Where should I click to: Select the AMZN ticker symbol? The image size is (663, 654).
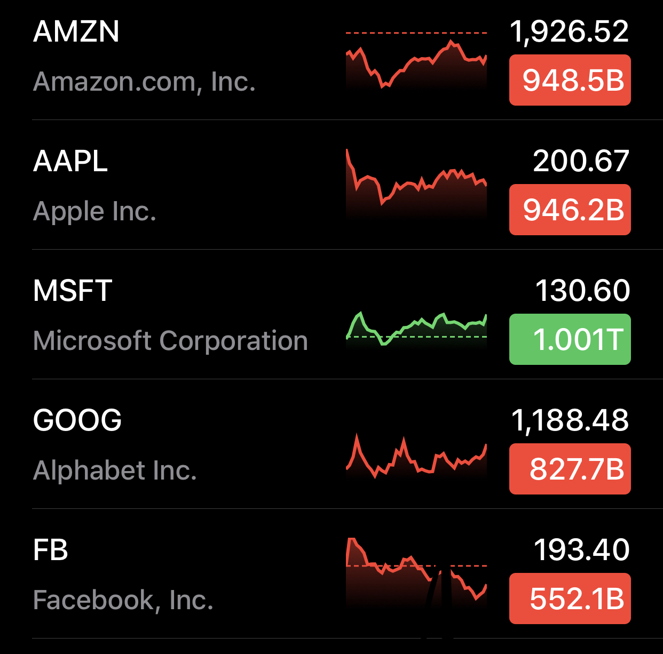[x=76, y=31]
